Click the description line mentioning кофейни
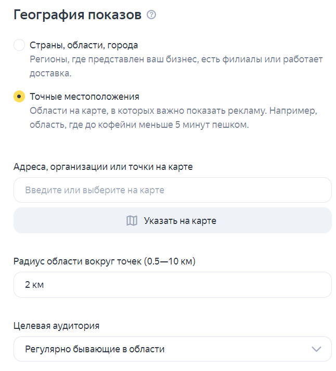This screenshot has width=336, height=371. coord(138,126)
